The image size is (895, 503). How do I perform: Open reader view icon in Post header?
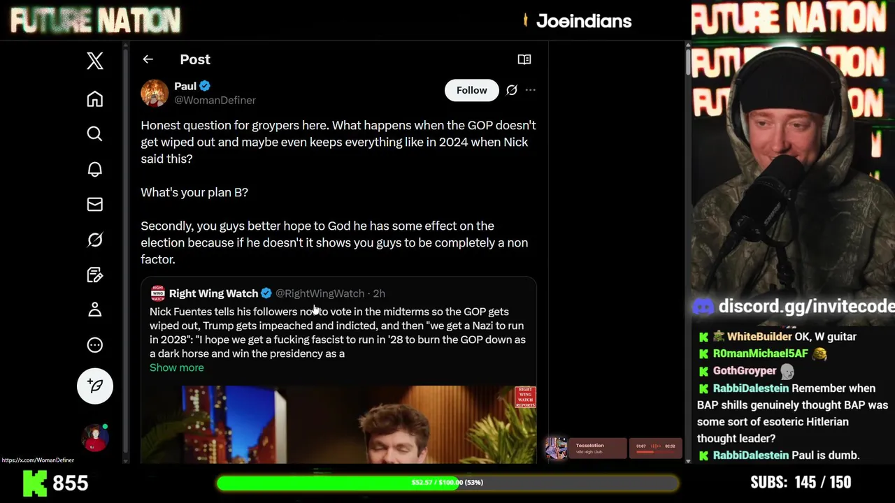coord(524,59)
